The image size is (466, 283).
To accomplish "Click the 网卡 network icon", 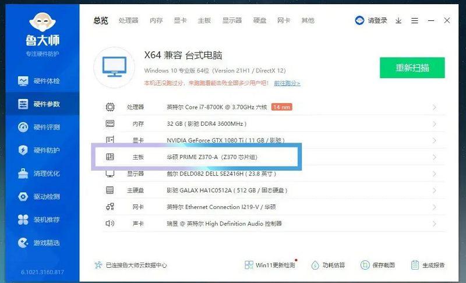I will pyautogui.click(x=110, y=207).
